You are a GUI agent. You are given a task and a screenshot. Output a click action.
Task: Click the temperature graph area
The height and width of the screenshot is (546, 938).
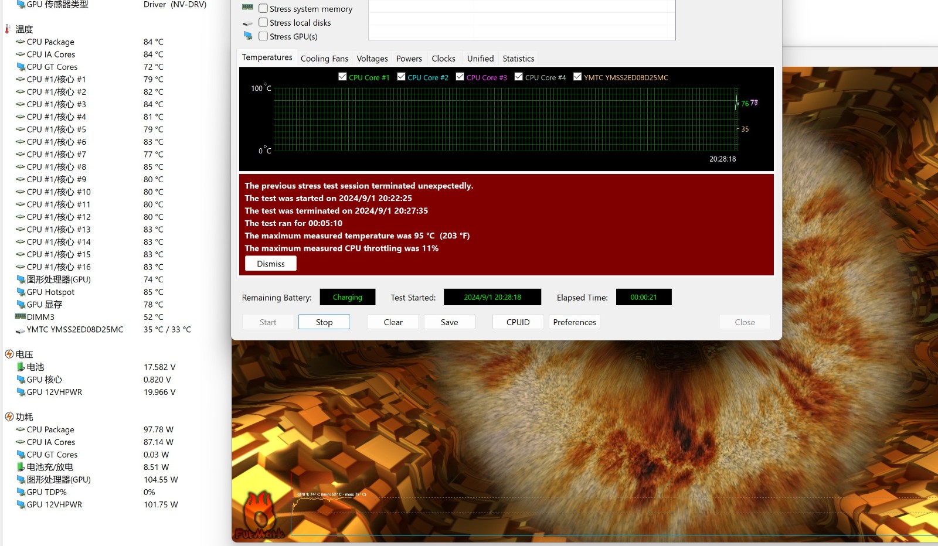pyautogui.click(x=504, y=120)
